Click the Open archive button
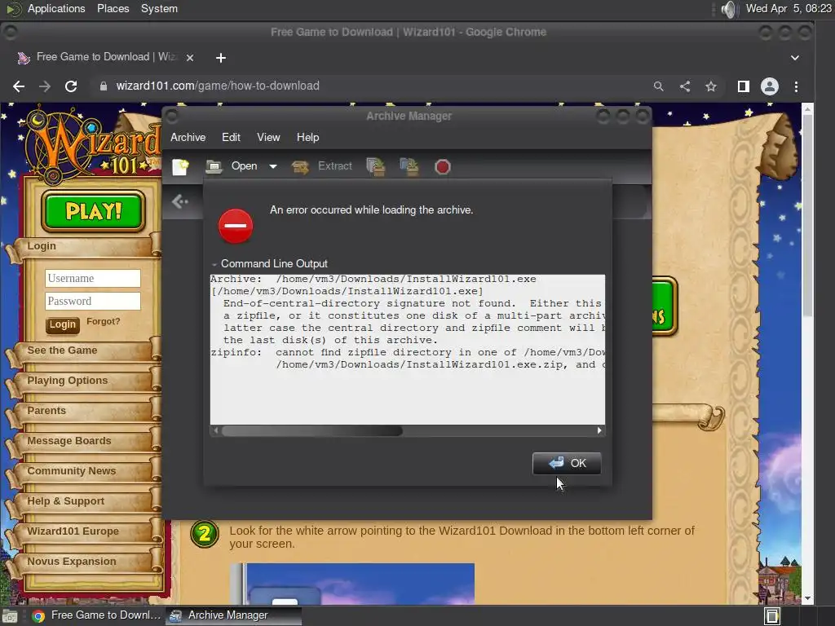The image size is (835, 626). point(232,166)
